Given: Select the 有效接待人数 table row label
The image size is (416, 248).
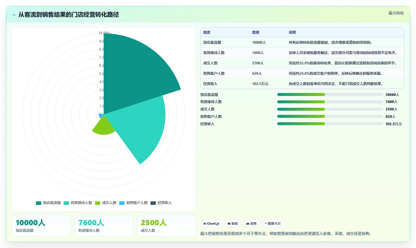Looking at the screenshot, I should [x=214, y=53].
